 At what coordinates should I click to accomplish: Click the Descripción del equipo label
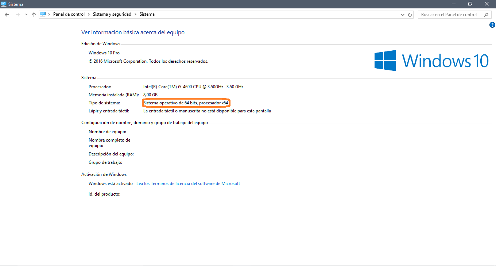pyautogui.click(x=111, y=154)
